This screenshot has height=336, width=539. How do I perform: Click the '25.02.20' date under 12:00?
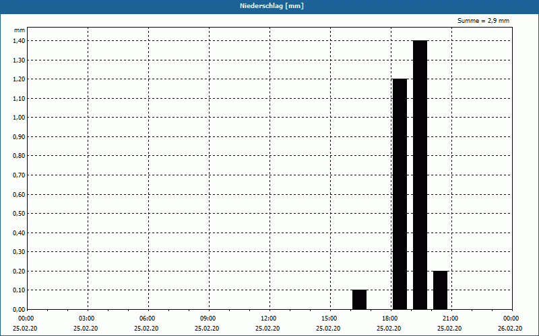click(x=267, y=329)
